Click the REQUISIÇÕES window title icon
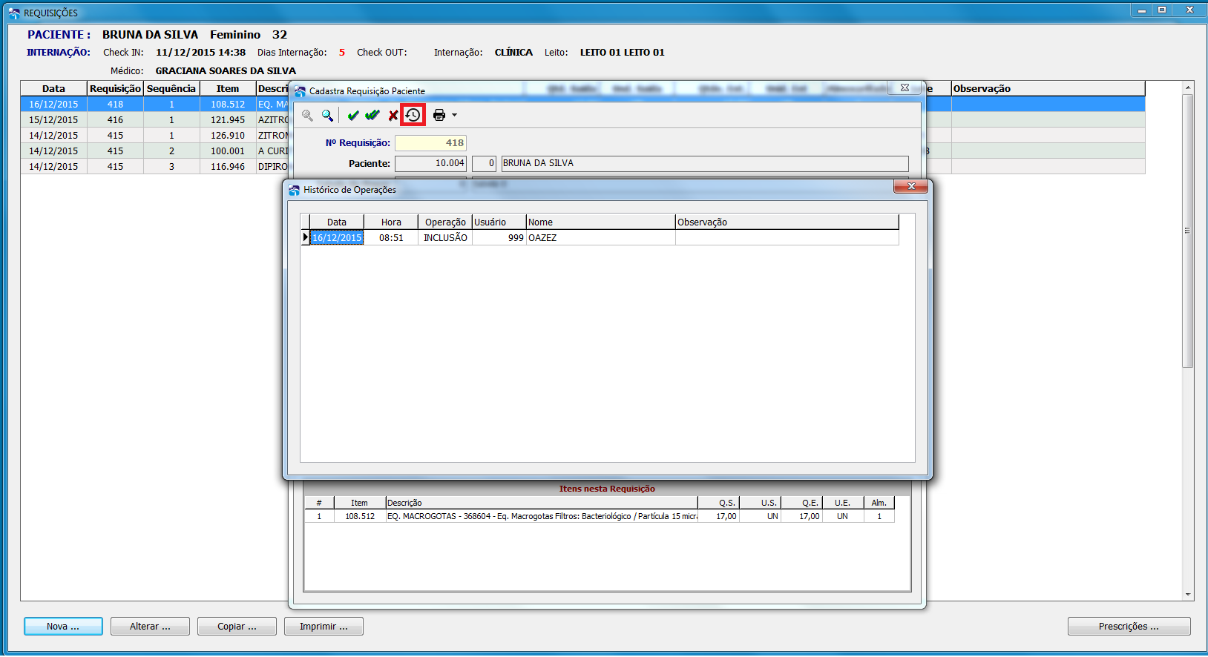The width and height of the screenshot is (1208, 657). coord(14,13)
